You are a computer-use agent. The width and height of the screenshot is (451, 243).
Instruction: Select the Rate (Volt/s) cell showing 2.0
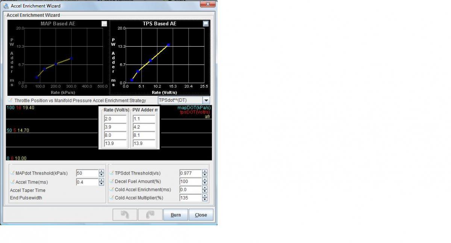point(115,119)
